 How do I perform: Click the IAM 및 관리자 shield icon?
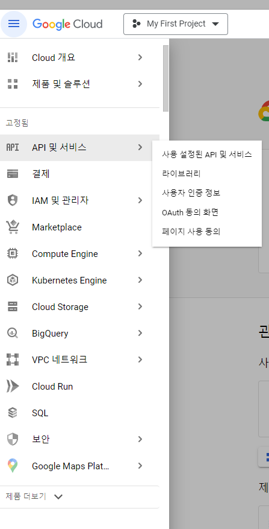tap(13, 200)
